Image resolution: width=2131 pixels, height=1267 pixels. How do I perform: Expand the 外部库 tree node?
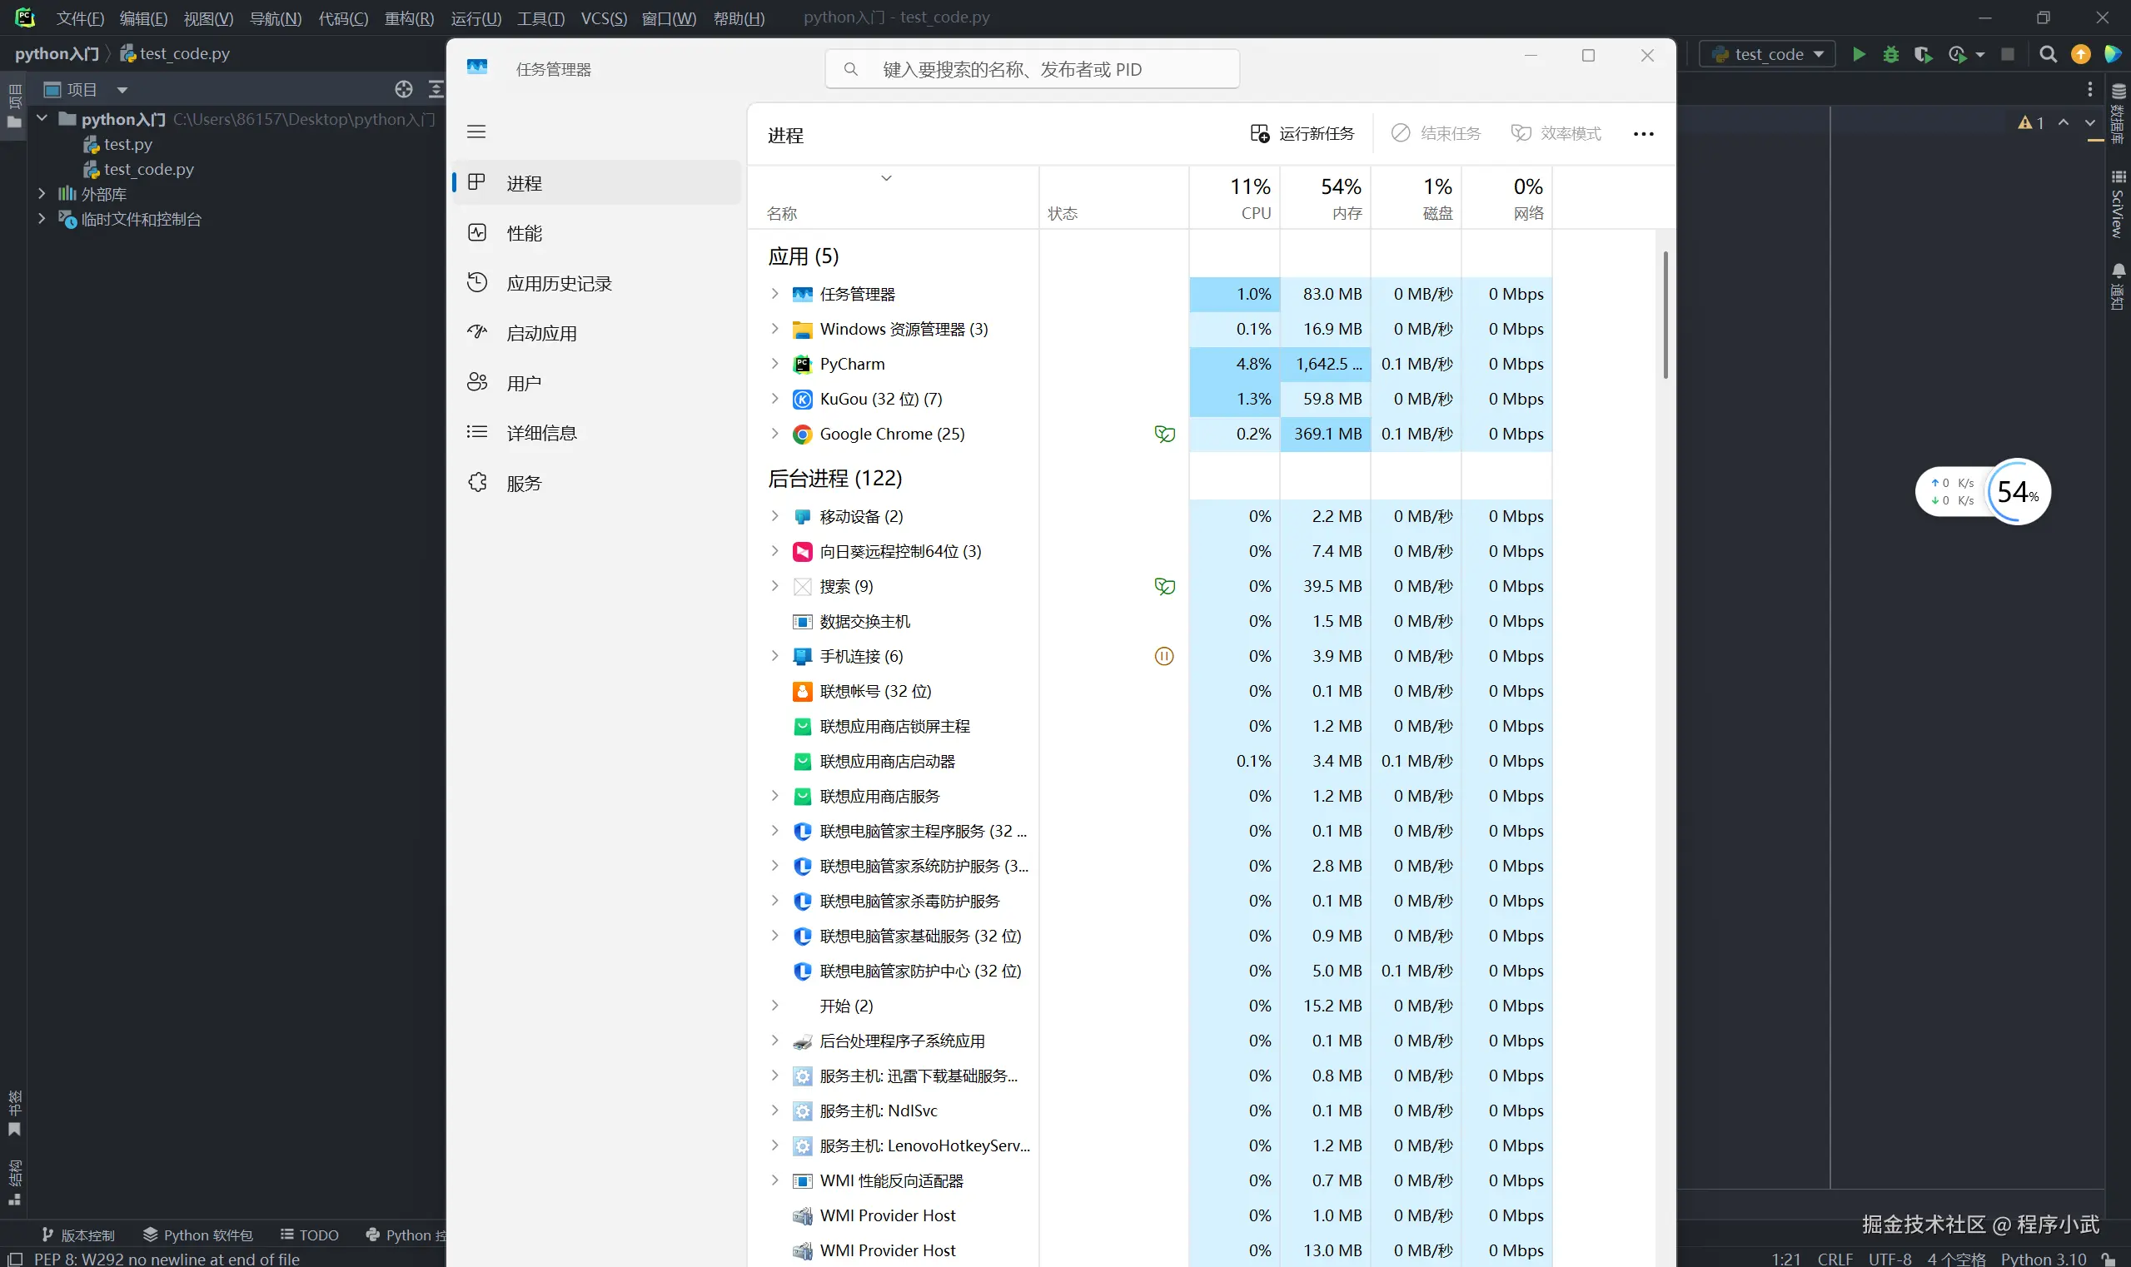tap(42, 194)
